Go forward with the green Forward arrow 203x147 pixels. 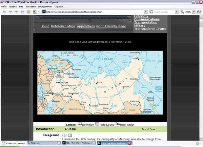(x=16, y=12)
